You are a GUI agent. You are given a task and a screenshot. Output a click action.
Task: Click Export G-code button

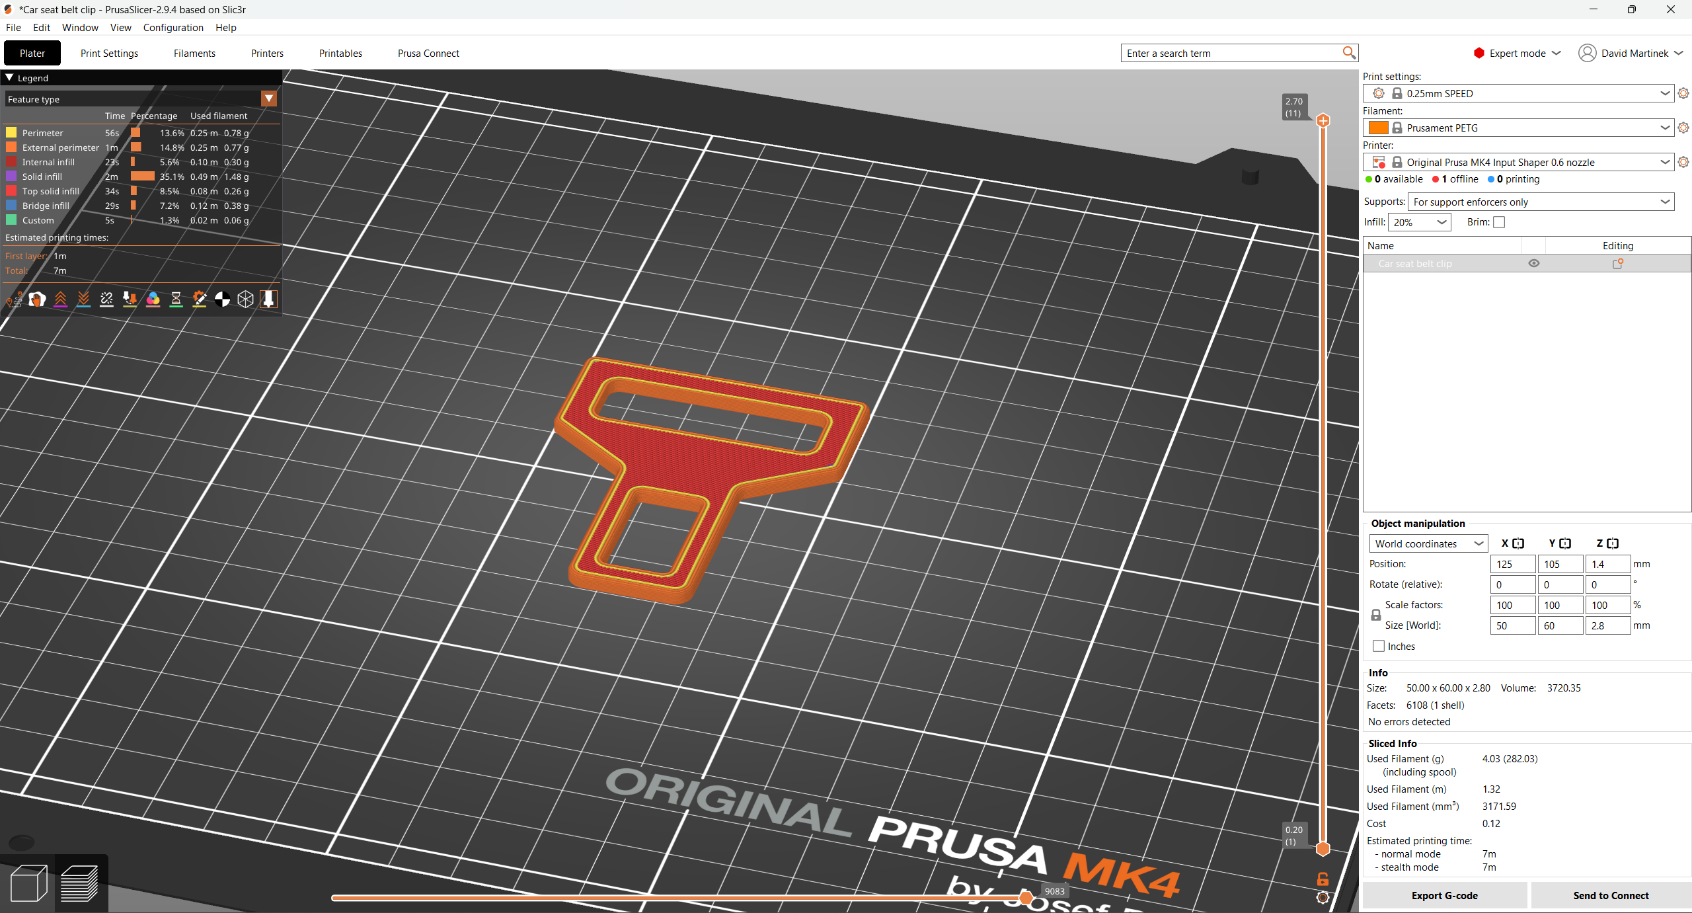(1444, 895)
